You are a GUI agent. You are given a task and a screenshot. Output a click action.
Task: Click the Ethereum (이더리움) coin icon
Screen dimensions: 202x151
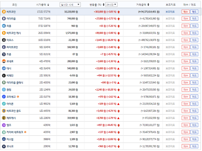coord(4,19)
